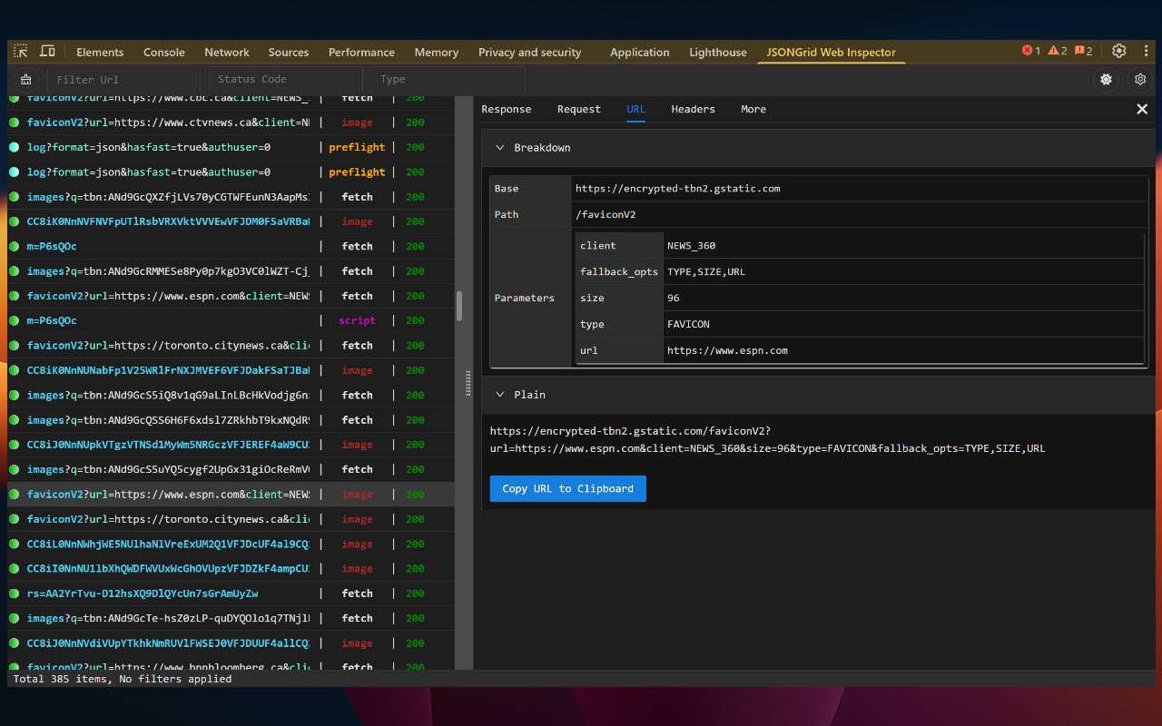Image resolution: width=1162 pixels, height=726 pixels.
Task: Collapse the Breakdown section
Action: click(x=499, y=147)
